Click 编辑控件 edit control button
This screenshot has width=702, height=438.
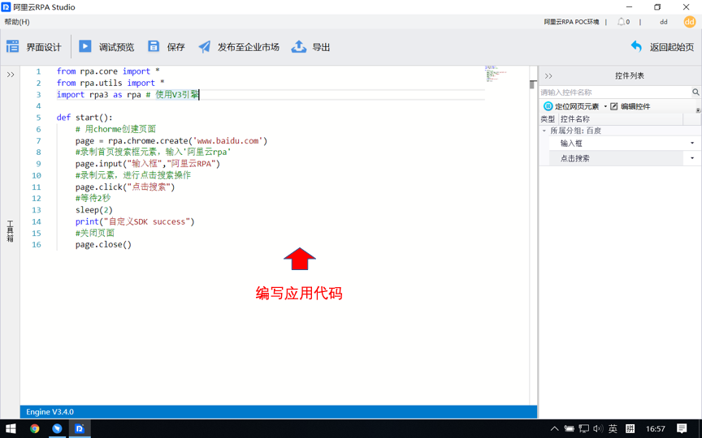coord(630,106)
